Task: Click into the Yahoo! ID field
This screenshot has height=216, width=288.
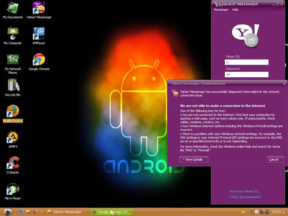Action: click(x=246, y=62)
